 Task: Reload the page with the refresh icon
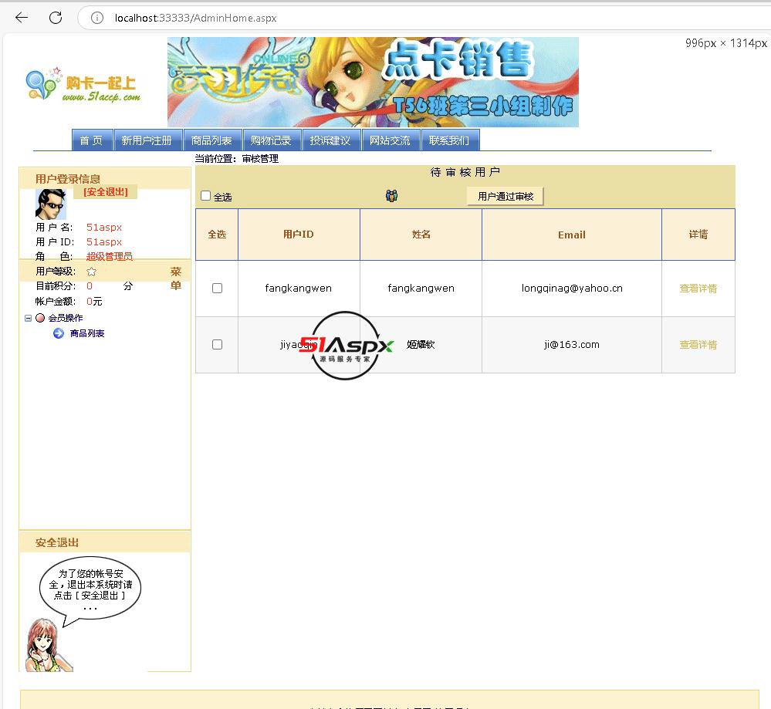56,18
